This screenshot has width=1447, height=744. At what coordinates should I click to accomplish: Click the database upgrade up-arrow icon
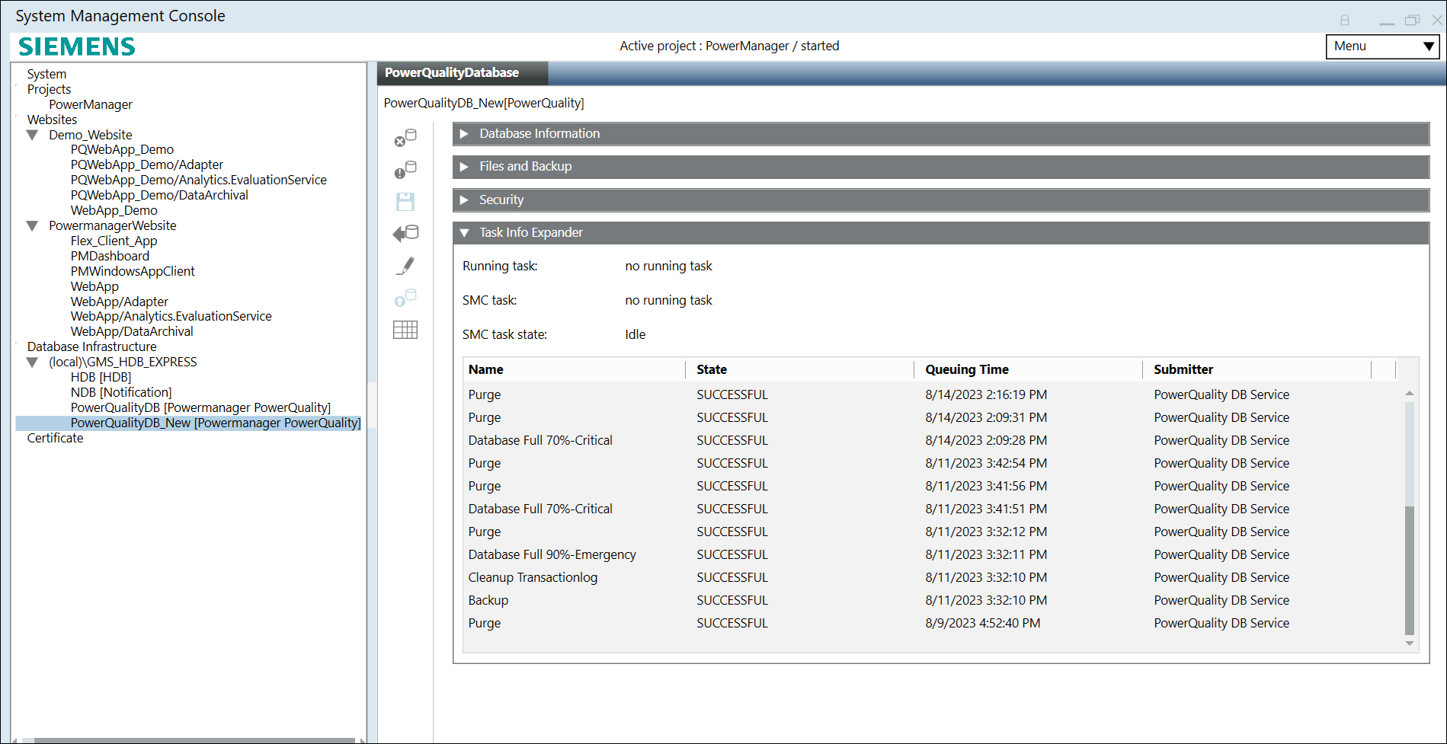405,298
